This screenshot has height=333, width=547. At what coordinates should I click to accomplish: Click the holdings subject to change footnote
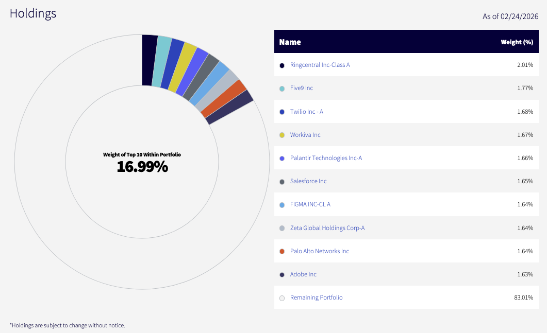[x=68, y=325]
